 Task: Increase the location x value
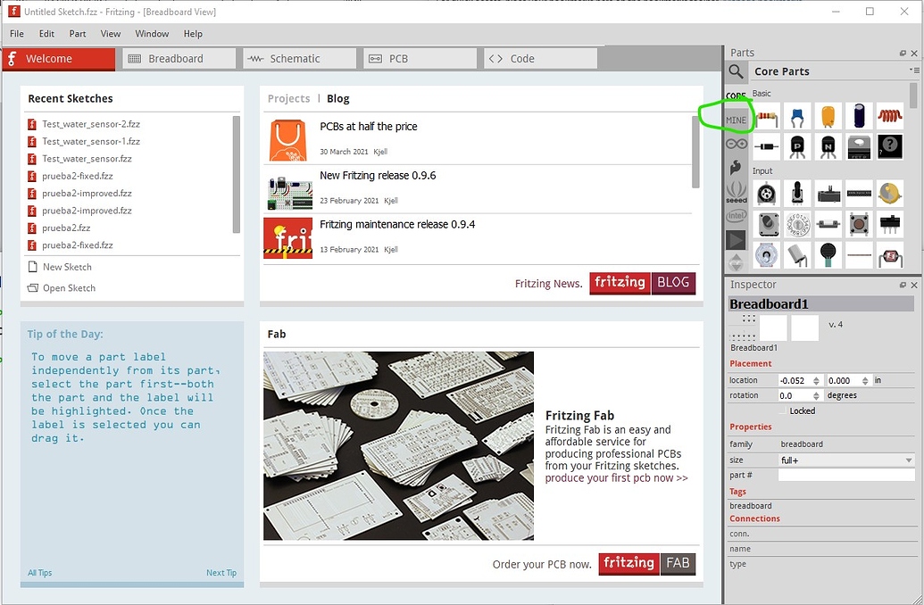click(x=816, y=377)
